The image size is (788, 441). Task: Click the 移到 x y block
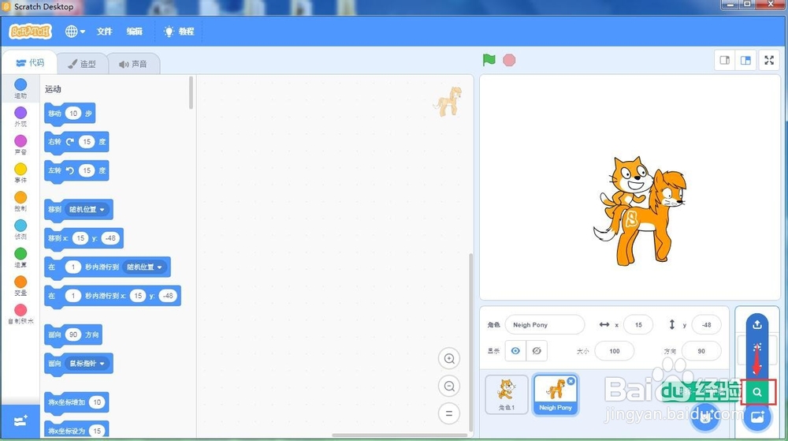pyautogui.click(x=84, y=238)
